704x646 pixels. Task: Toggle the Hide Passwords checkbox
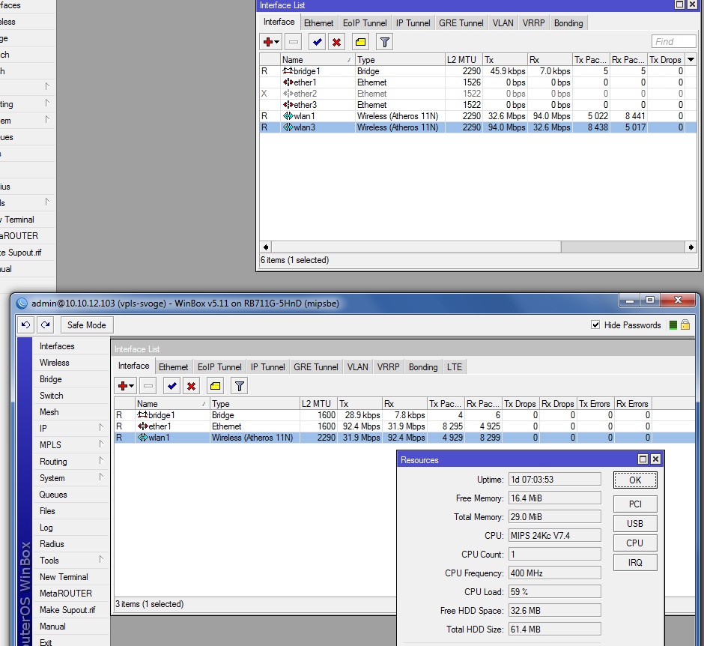pos(595,325)
